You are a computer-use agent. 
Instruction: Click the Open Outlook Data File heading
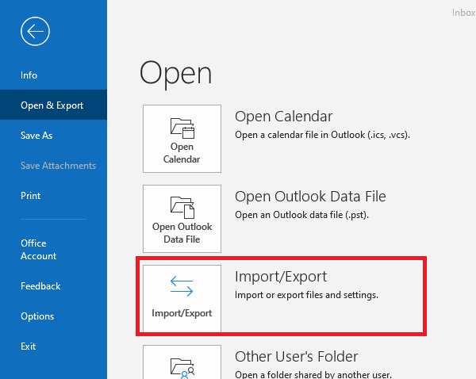tap(310, 197)
